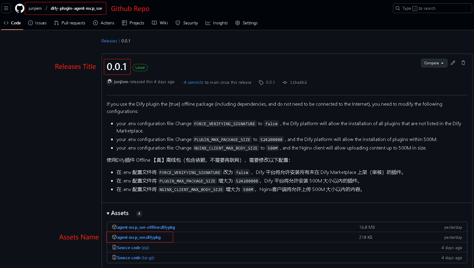Open the 4 commits link
The image size is (474, 268).
click(x=193, y=82)
